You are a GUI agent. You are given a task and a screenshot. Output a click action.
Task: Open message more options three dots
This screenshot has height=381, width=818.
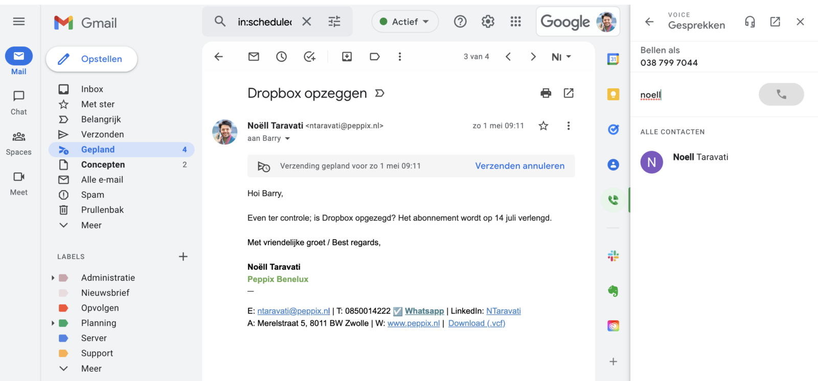tap(569, 126)
